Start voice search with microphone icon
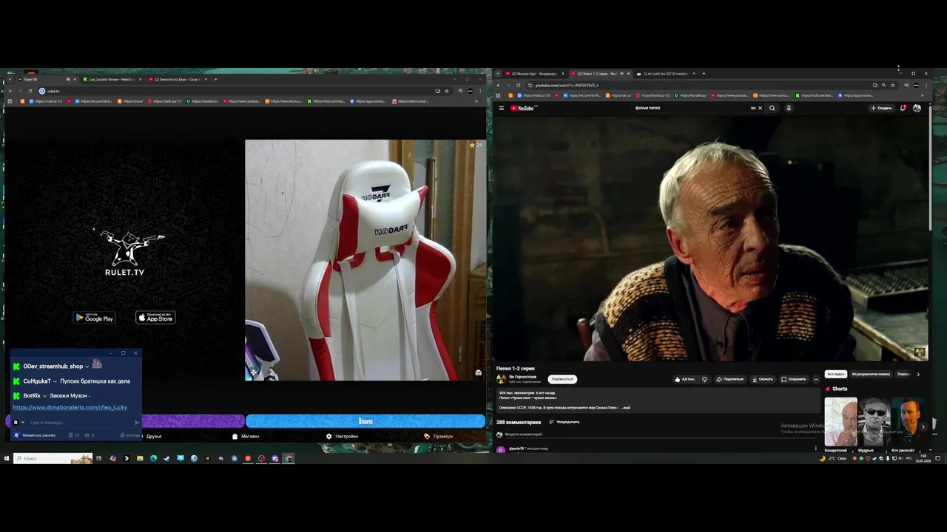The image size is (947, 532). [x=789, y=108]
